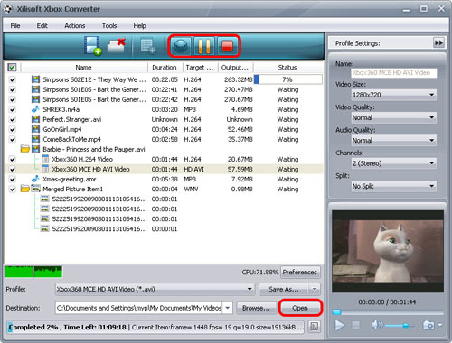The image size is (452, 343).
Task: Uncheck the Xbox360 H.264 Video checkbox
Action: pyautogui.click(x=13, y=159)
